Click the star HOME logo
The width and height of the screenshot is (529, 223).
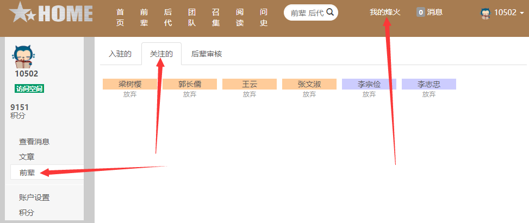[51, 13]
